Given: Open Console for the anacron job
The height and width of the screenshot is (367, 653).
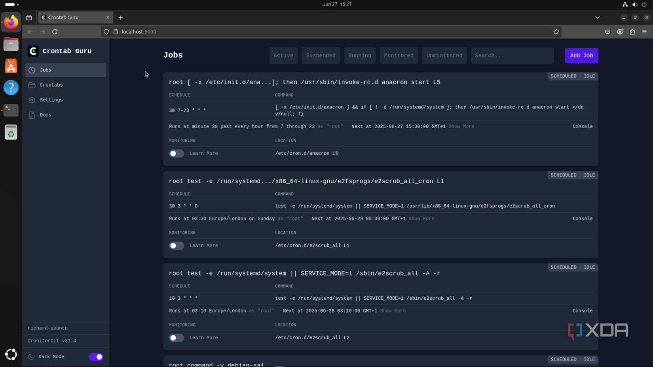Looking at the screenshot, I should click(x=582, y=126).
